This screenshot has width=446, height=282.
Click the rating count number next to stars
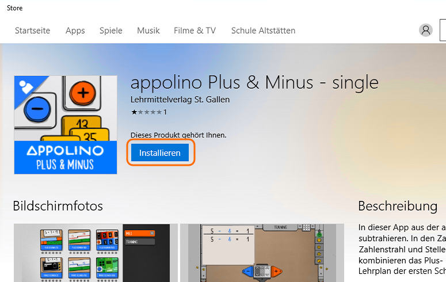click(165, 112)
